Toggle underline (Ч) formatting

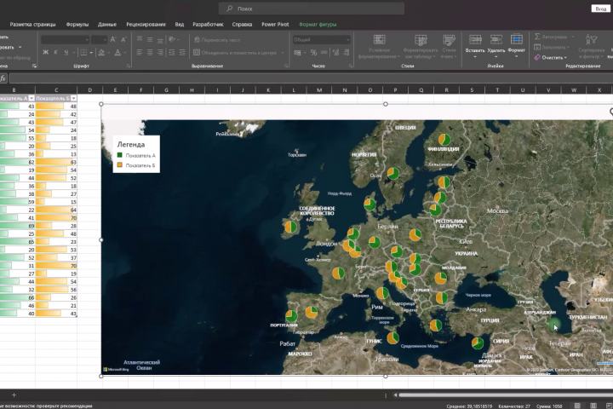coord(68,53)
